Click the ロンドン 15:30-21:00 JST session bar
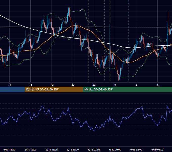 point(54,89)
